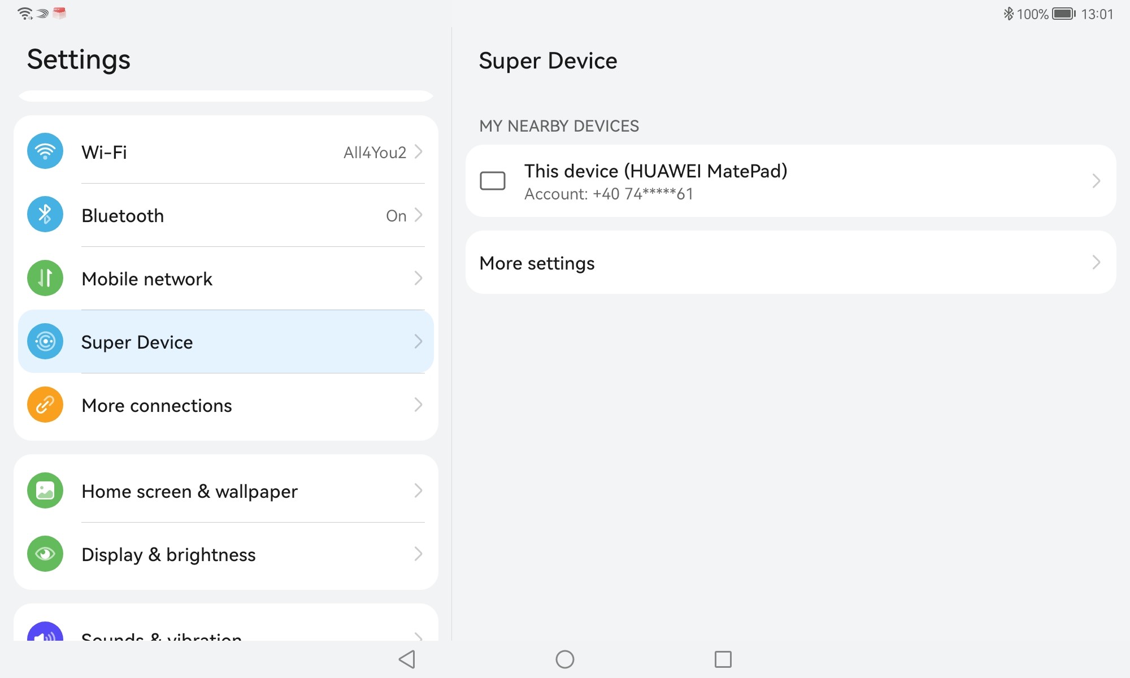Screen dimensions: 1130x678
Task: Tap Bluetooth status icon in status bar
Action: 1008,14
